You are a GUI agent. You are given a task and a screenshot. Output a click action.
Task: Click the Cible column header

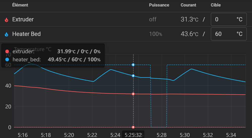[x=216, y=5]
